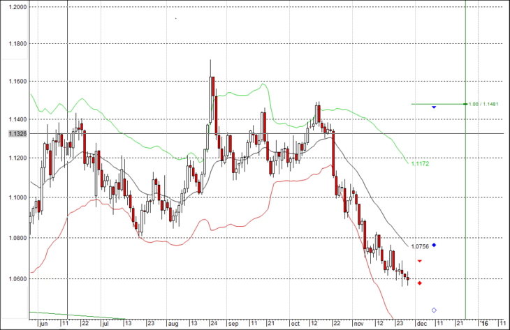
Task: Click the jul label on the date axis
Action: point(105,324)
